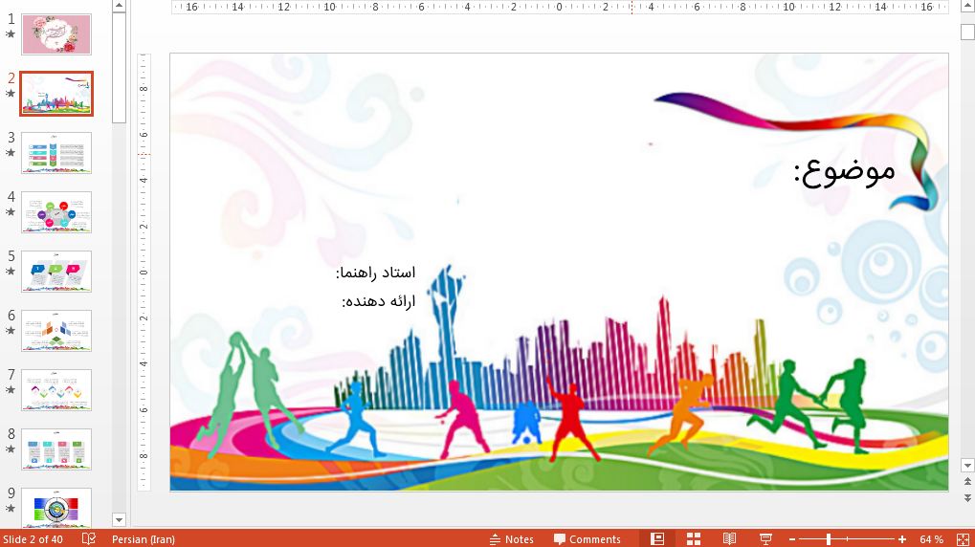975x547 pixels.
Task: Click the موضوع: title text on slide
Action: (x=844, y=171)
